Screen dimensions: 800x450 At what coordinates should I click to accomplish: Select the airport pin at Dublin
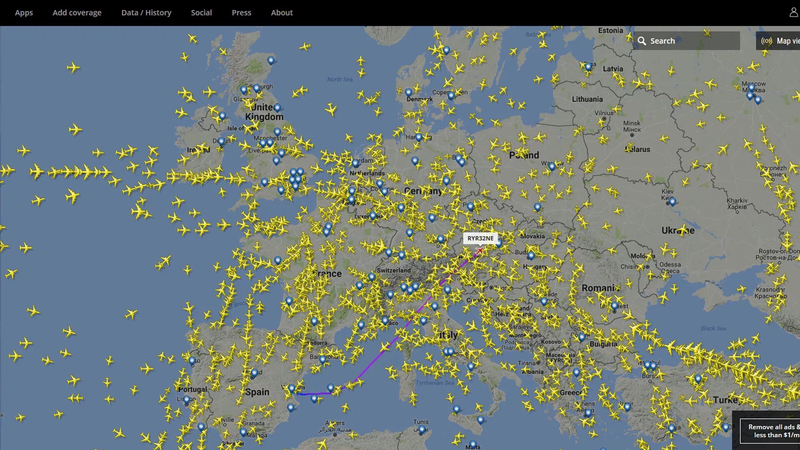coord(221,142)
